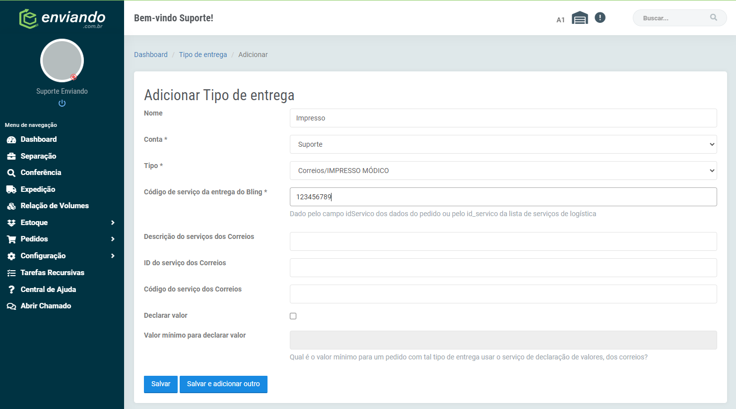Click the Declarar valor label
Viewport: 736px width, 409px height.
pyautogui.click(x=166, y=315)
